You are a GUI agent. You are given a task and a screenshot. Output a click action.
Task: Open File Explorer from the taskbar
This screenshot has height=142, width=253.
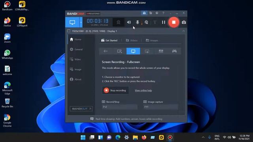click(135, 137)
